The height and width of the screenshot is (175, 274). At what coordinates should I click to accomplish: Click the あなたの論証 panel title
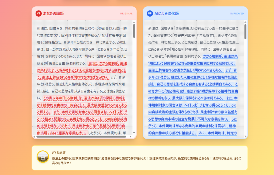point(54,14)
